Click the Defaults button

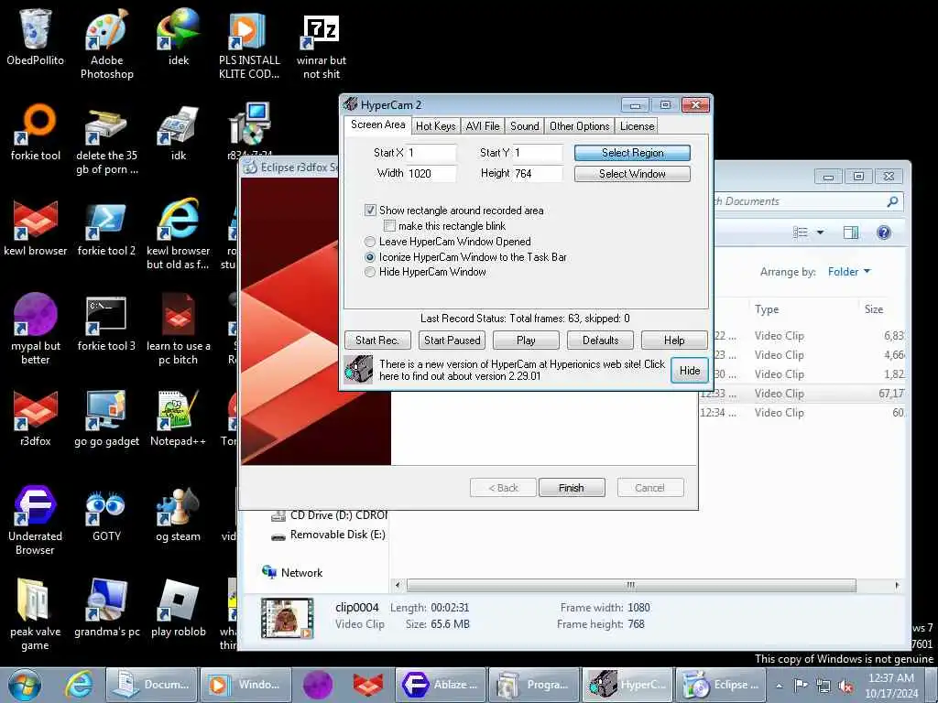coord(600,341)
